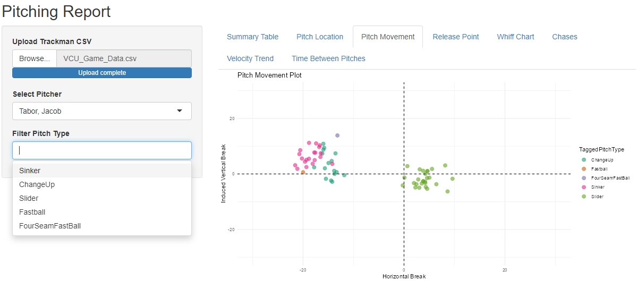637x297 pixels.
Task: Open the Chases tab
Action: [x=564, y=37]
